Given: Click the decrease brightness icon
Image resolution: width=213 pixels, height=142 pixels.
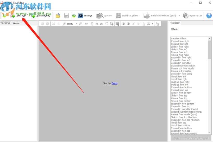Looking at the screenshot, I should click(x=139, y=24).
